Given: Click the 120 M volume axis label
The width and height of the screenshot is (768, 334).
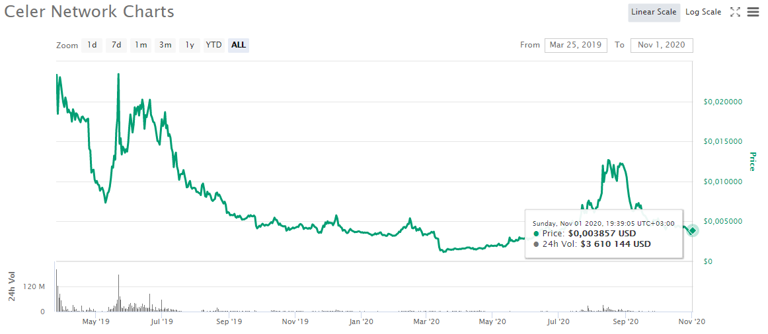Looking at the screenshot, I should coord(35,286).
